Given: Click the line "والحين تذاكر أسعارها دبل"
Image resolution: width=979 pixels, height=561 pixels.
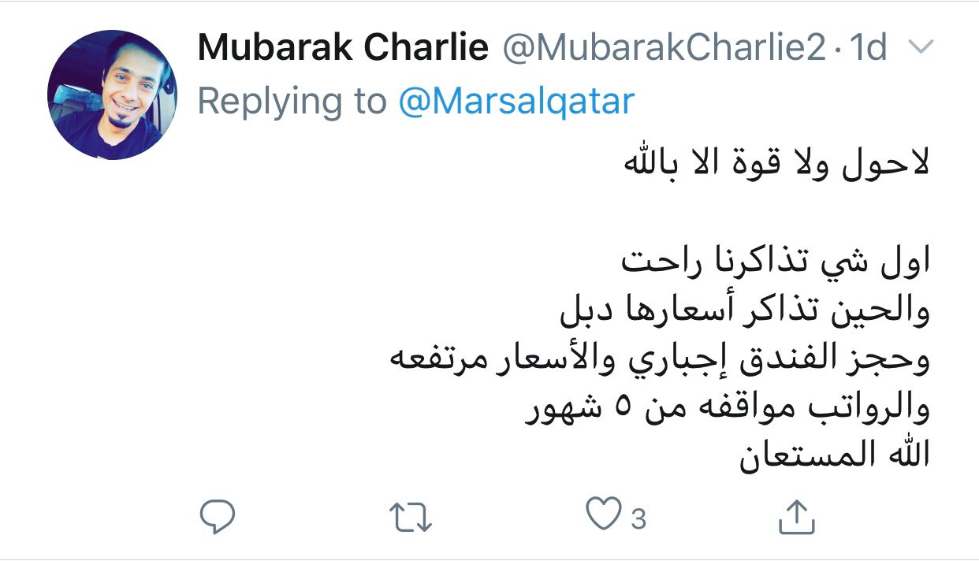Looking at the screenshot, I should point(745,312).
